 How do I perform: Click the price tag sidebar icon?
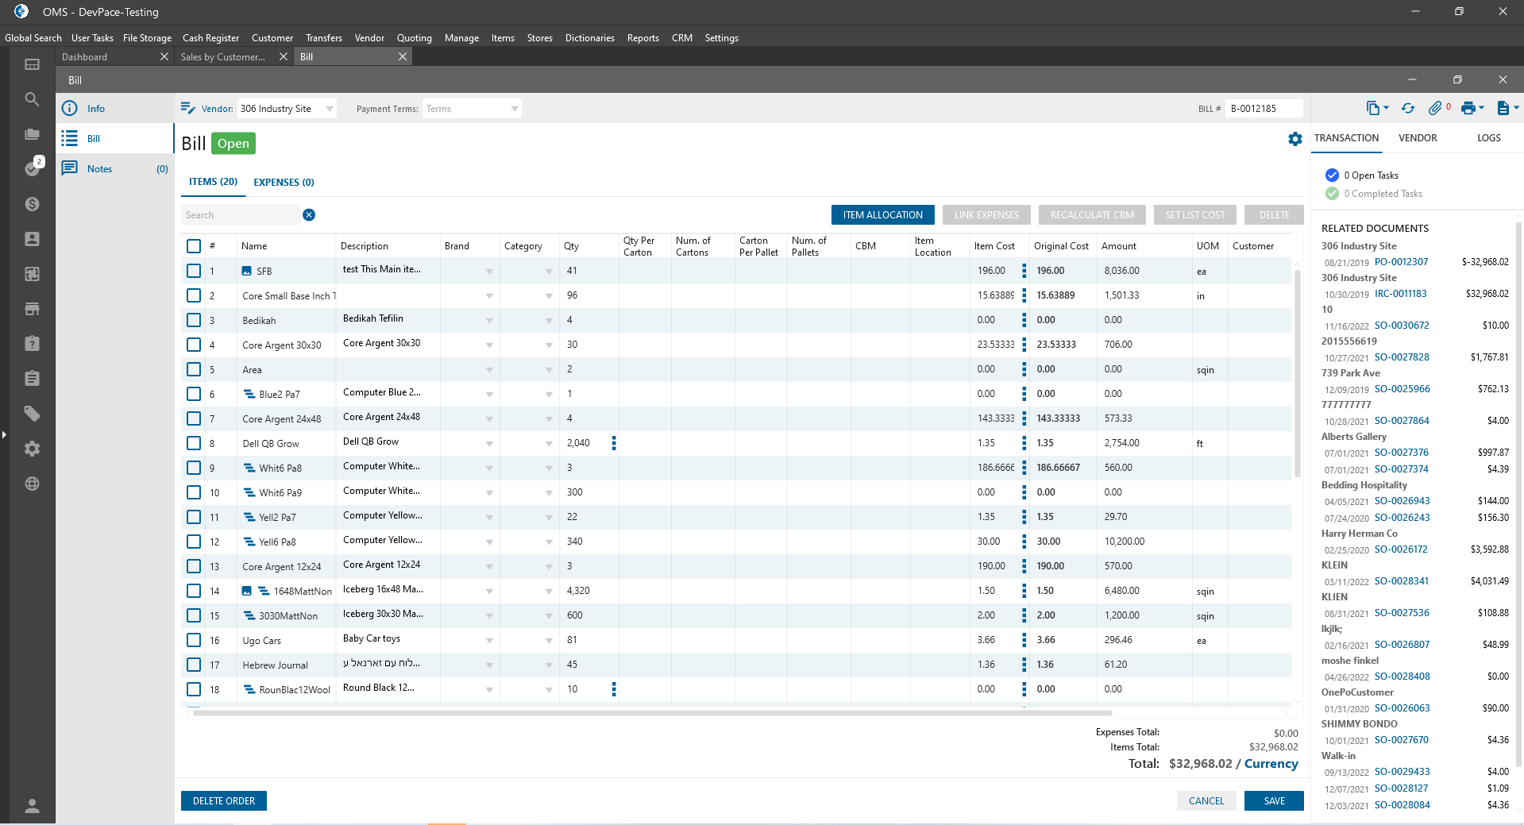[32, 414]
